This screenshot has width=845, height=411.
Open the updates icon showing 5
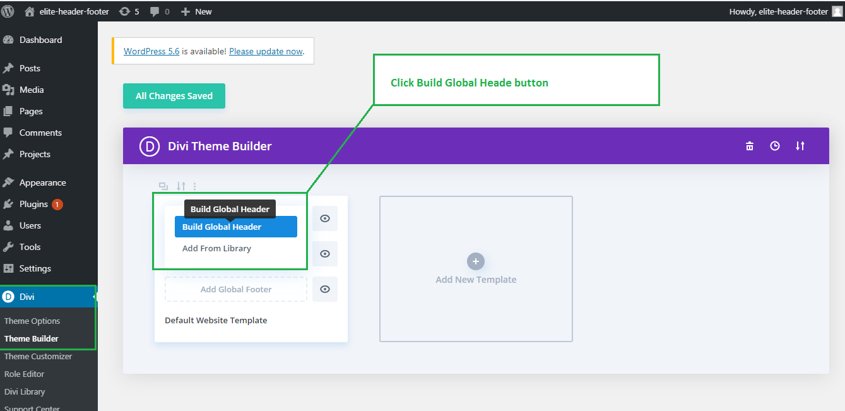pos(129,11)
